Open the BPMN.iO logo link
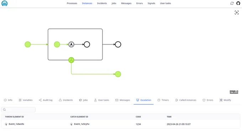This screenshot has width=242, height=132. 234,92
